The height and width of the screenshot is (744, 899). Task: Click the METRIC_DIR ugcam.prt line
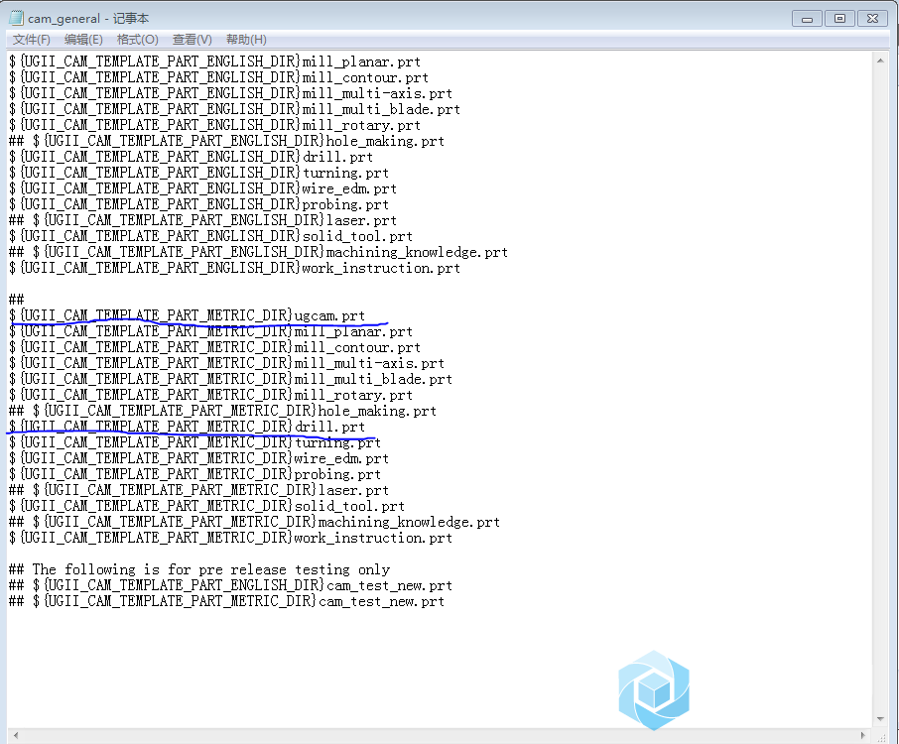[x=188, y=315]
